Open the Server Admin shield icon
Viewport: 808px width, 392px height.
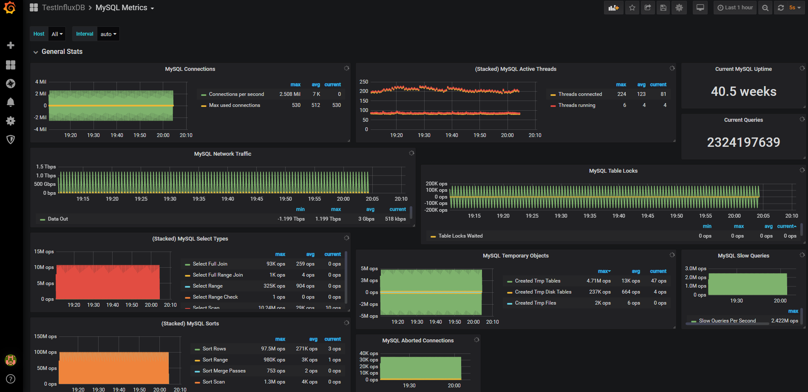[x=11, y=140]
